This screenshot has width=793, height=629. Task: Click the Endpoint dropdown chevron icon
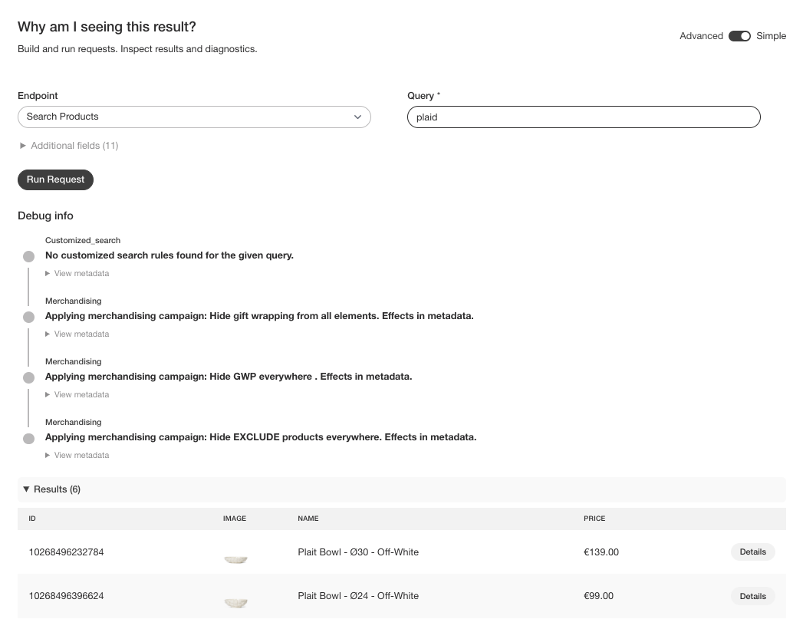click(x=357, y=117)
